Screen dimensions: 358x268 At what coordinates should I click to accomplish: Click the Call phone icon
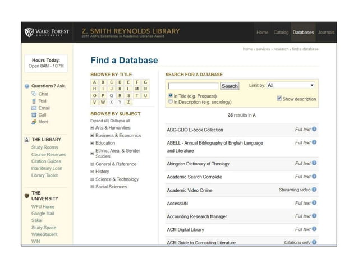[x=34, y=115]
